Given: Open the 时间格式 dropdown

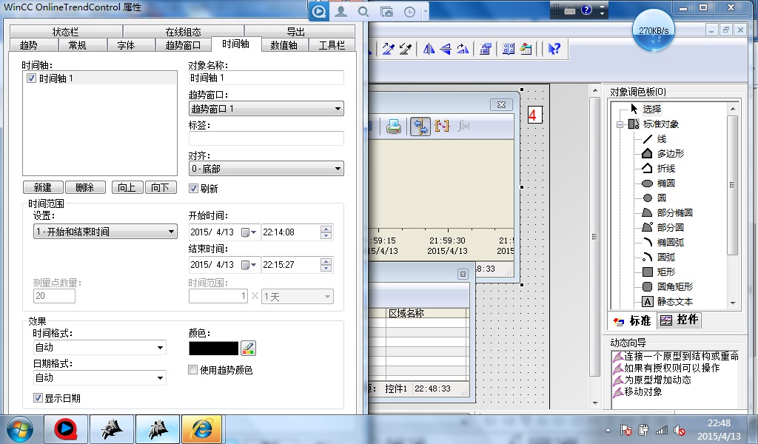Looking at the screenshot, I should [100, 347].
